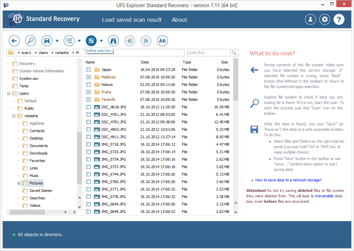Uncheck the Maldives folder checkbox

pos(88,77)
